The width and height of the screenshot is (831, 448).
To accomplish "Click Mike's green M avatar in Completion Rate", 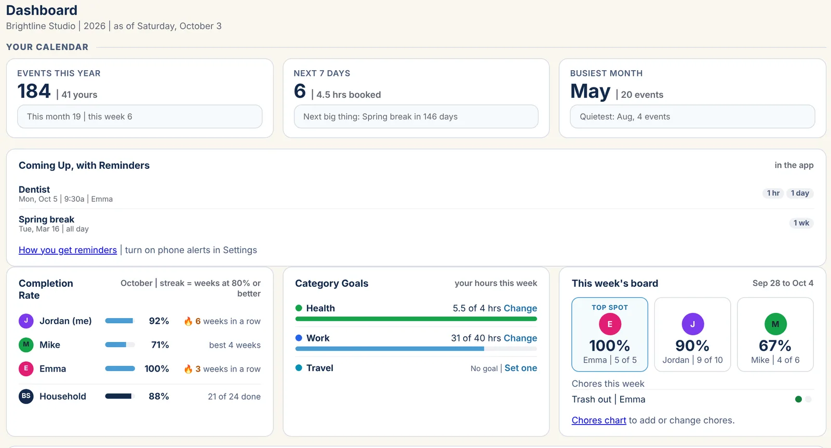I will tap(26, 345).
